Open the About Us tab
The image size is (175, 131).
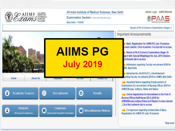pos(36,78)
